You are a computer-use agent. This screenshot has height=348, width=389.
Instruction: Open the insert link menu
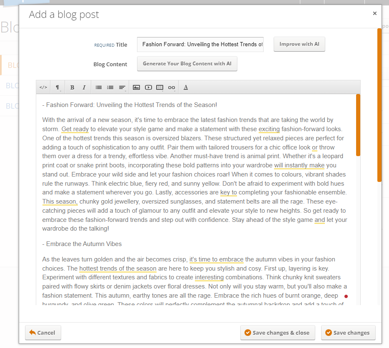172,87
